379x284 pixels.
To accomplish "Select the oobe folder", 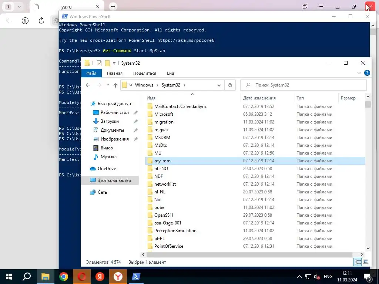I will (159, 207).
